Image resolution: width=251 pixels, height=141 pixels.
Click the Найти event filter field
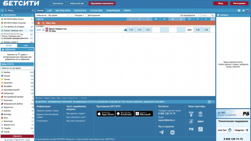pyautogui.click(x=206, y=15)
